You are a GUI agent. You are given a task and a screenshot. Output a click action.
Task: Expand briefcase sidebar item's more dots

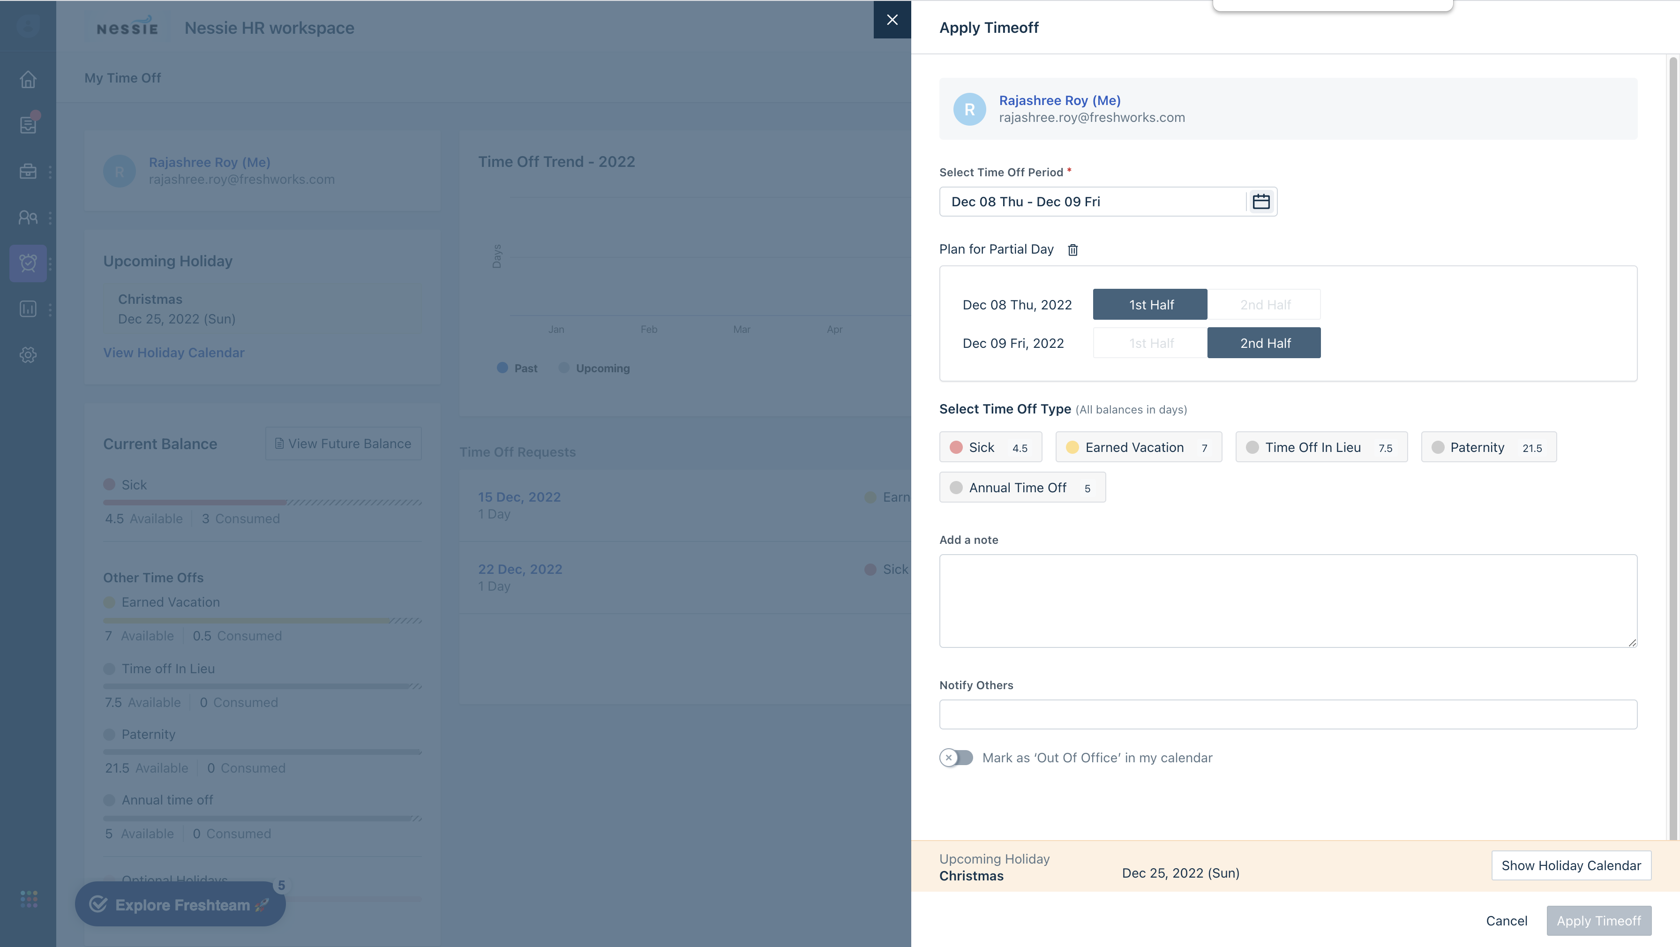[x=50, y=172]
